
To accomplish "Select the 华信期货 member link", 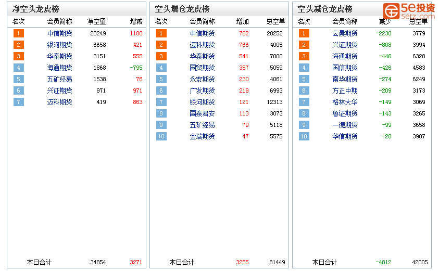I will point(345,137).
